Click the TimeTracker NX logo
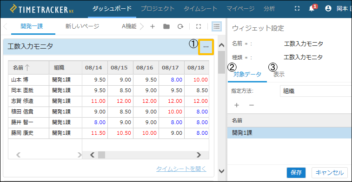Screen dimensions: 352x182 (42, 9)
